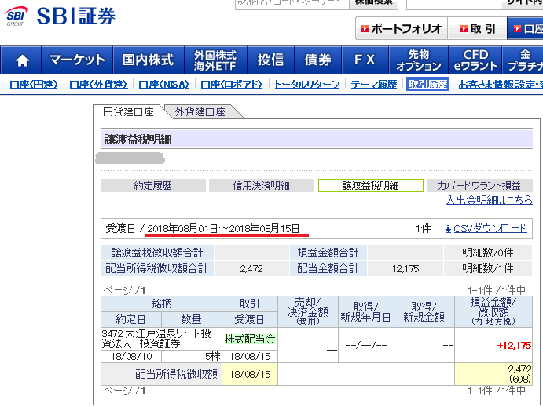
Task: Open the 先物オプション menu
Action: (419, 60)
